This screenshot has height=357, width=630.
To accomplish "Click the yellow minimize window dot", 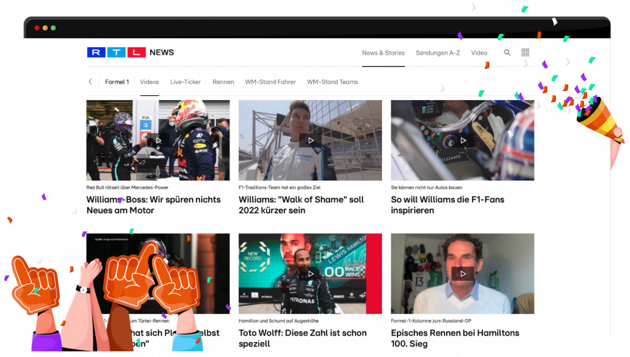I will pos(45,28).
